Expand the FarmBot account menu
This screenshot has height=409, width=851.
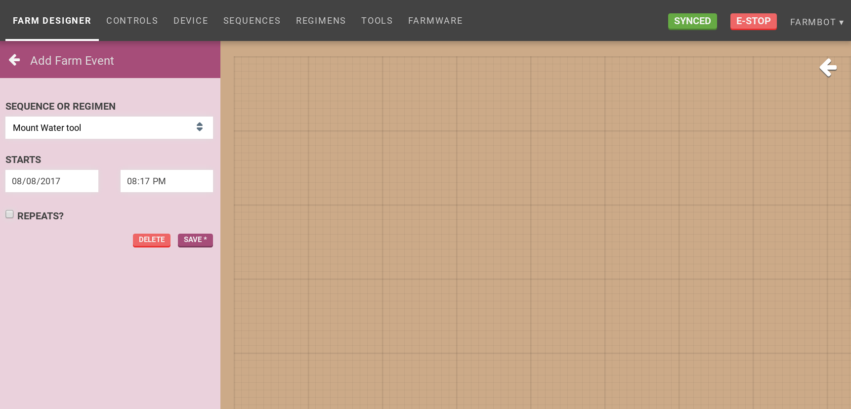click(816, 22)
